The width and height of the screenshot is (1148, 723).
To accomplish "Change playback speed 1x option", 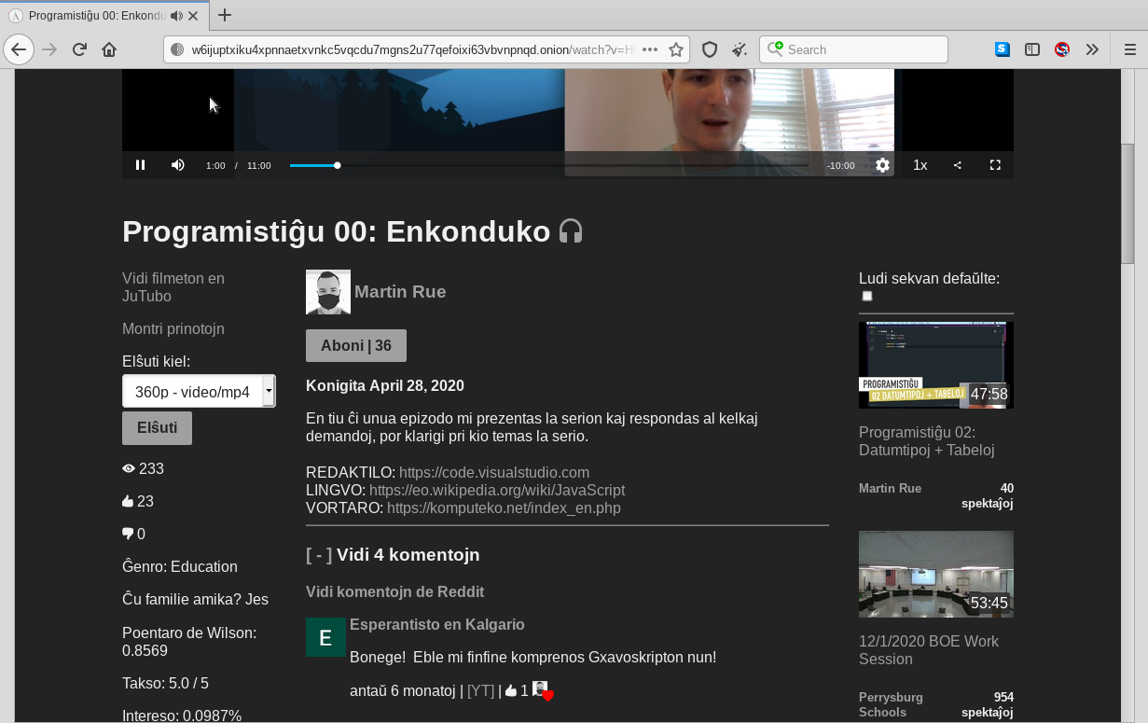I will (920, 165).
